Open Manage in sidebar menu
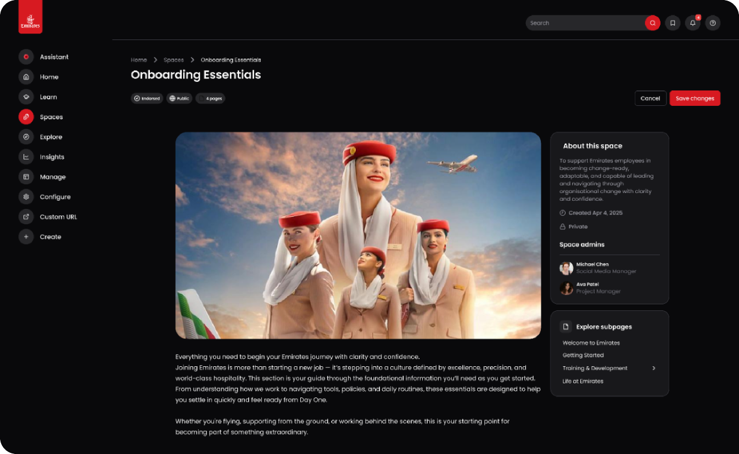 point(53,177)
